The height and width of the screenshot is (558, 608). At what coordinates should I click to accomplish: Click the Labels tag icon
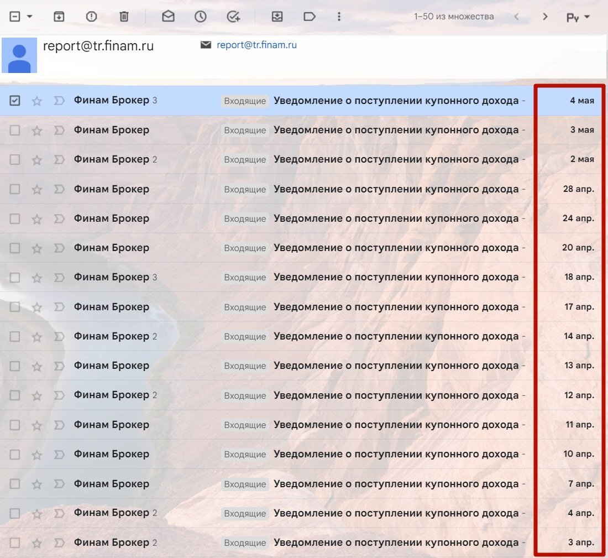tap(310, 17)
